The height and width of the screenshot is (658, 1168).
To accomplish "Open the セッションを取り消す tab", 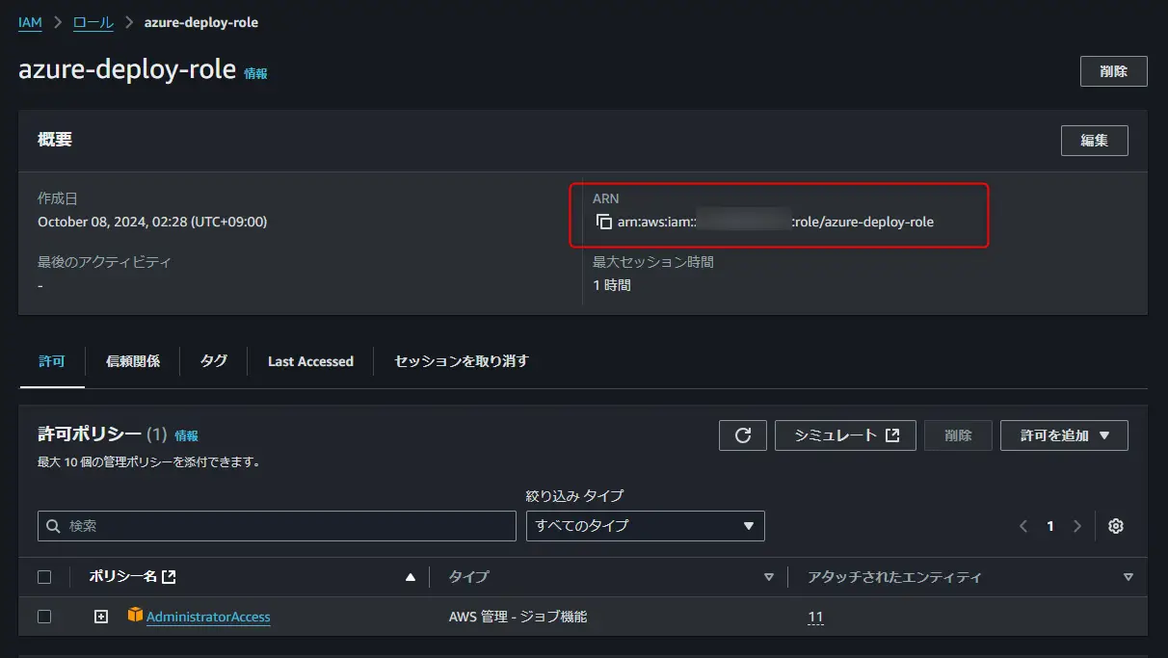I will pyautogui.click(x=462, y=361).
